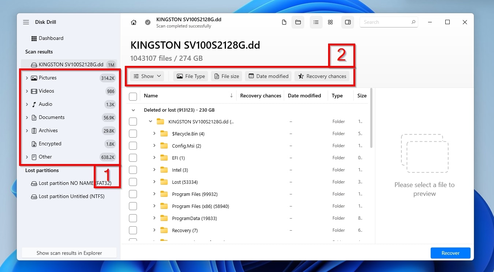Image resolution: width=494 pixels, height=272 pixels.
Task: Check the $Recycle.Bin folder checkbox
Action: [133, 134]
